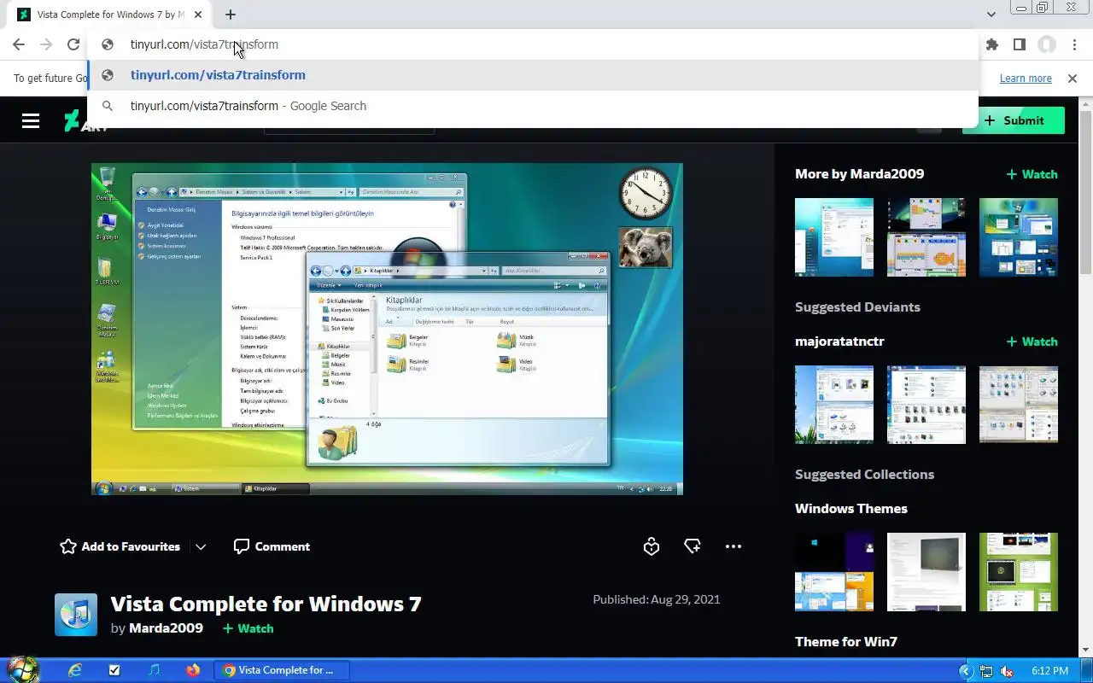Open second thumbnail under Windows Themes

coord(926,572)
